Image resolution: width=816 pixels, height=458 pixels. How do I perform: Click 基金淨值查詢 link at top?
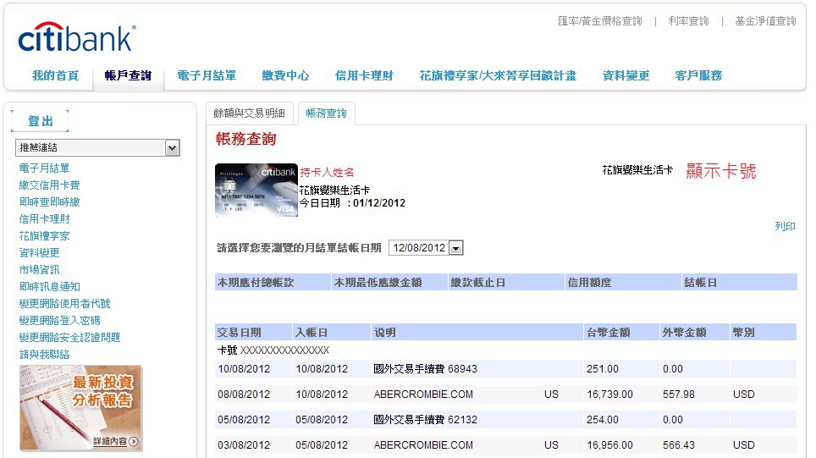pyautogui.click(x=765, y=21)
